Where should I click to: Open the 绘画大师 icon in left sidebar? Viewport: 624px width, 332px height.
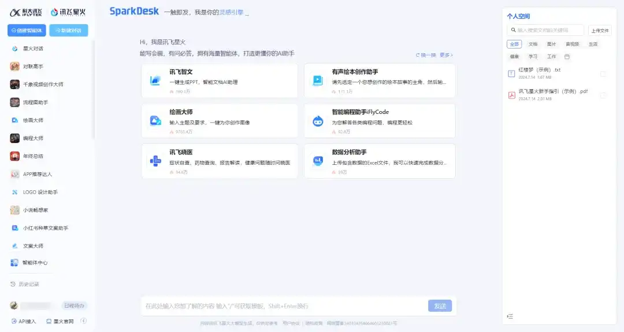pos(14,120)
